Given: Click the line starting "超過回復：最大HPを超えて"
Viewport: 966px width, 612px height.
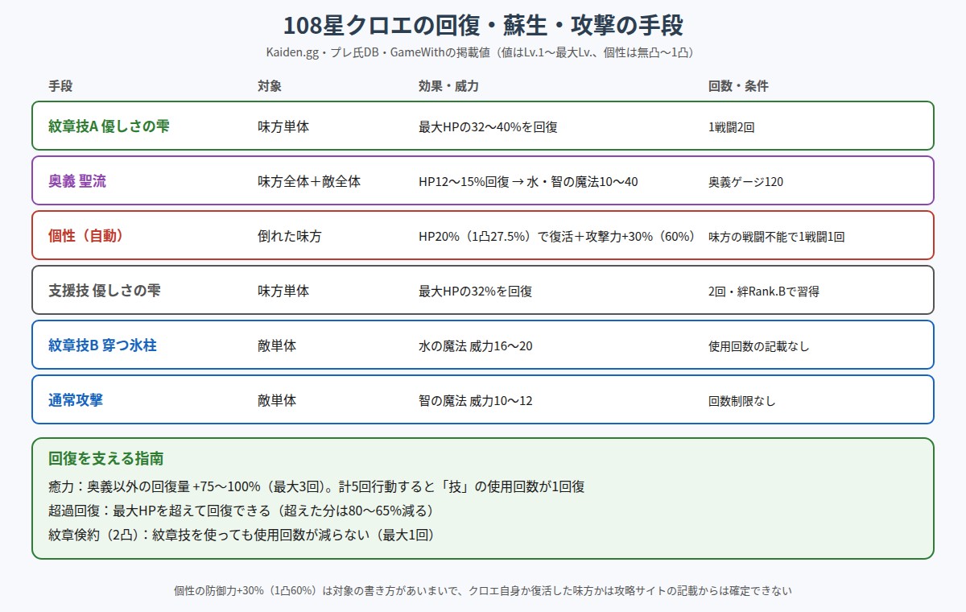Looking at the screenshot, I should (242, 511).
